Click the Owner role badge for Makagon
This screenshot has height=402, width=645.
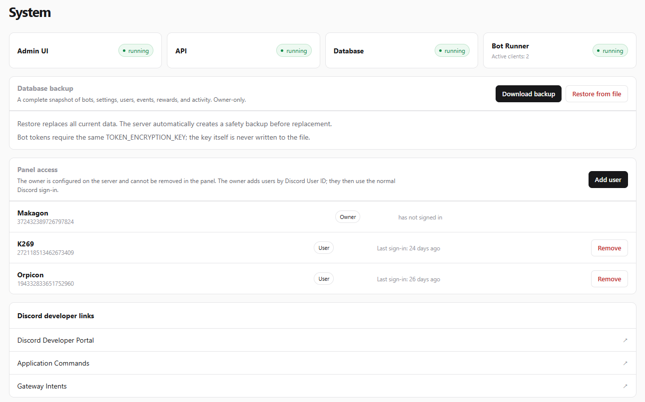[x=348, y=217]
